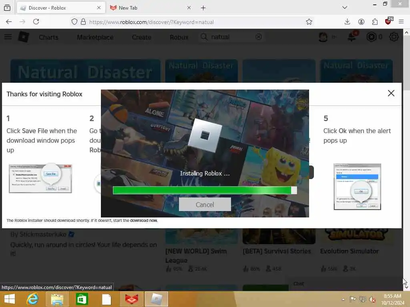Image resolution: width=410 pixels, height=307 pixels.
Task: Open Firefox account icon
Action: click(361, 22)
